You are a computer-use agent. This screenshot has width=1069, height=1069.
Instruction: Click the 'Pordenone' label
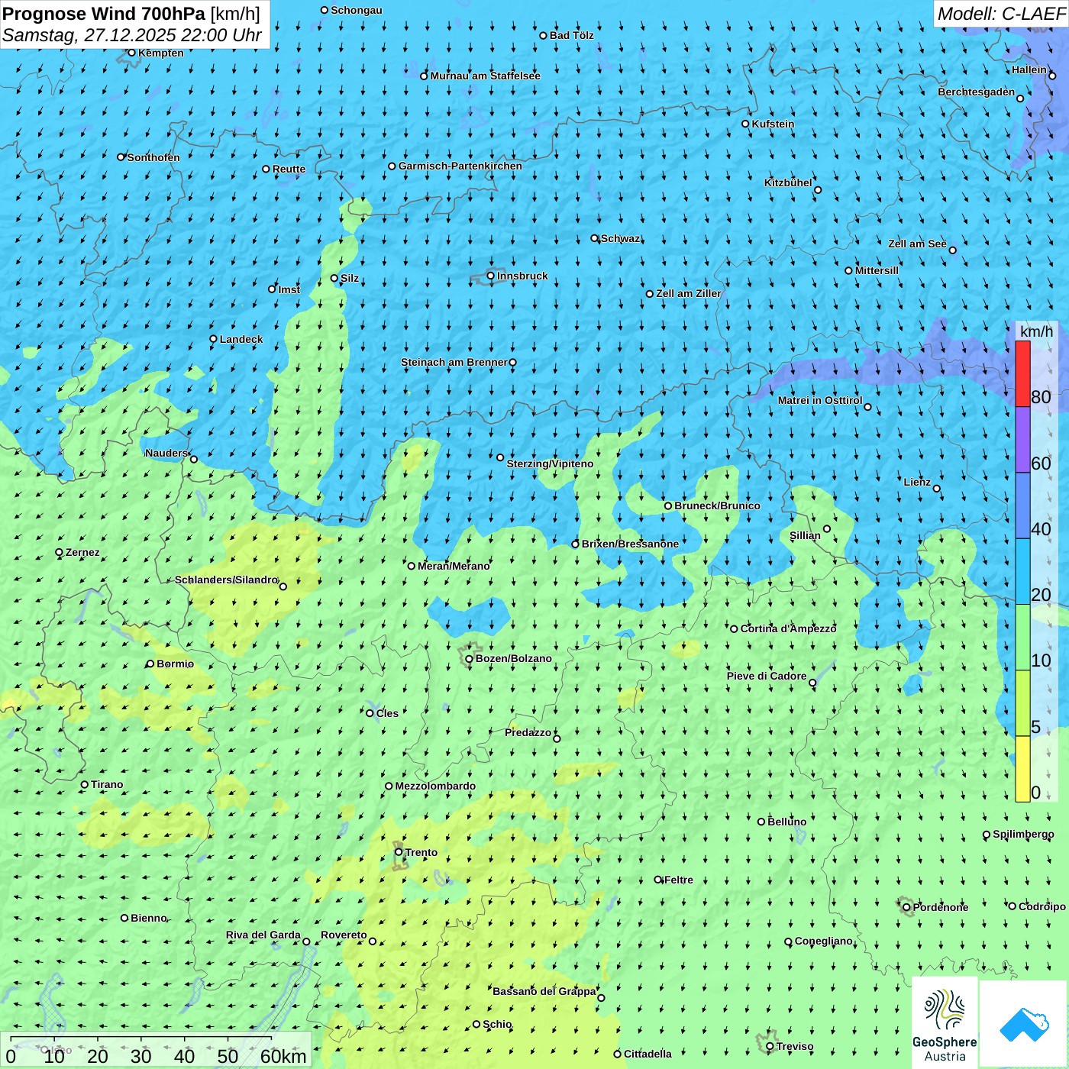point(941,907)
